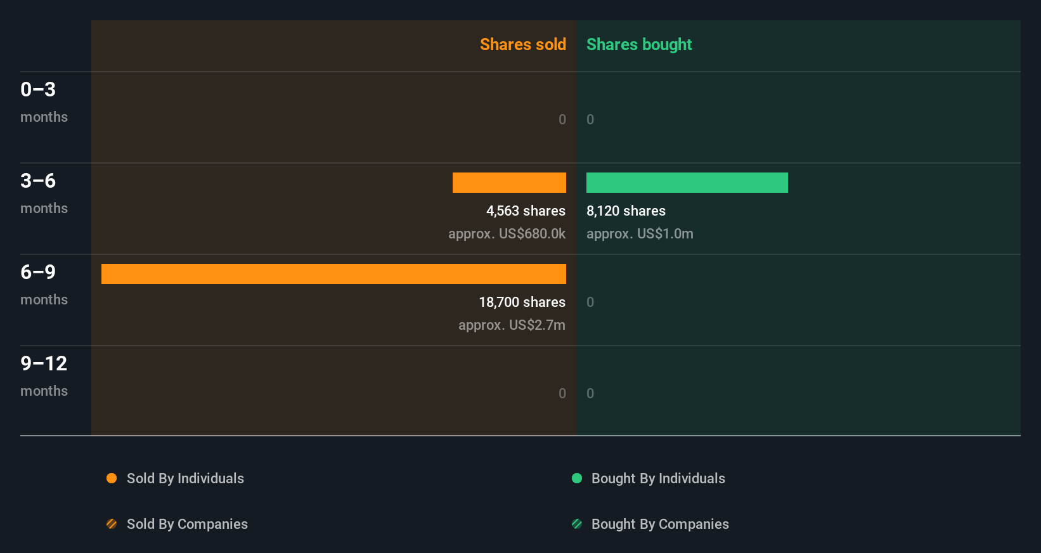Toggle the Bought By Individuals legend label

point(658,478)
